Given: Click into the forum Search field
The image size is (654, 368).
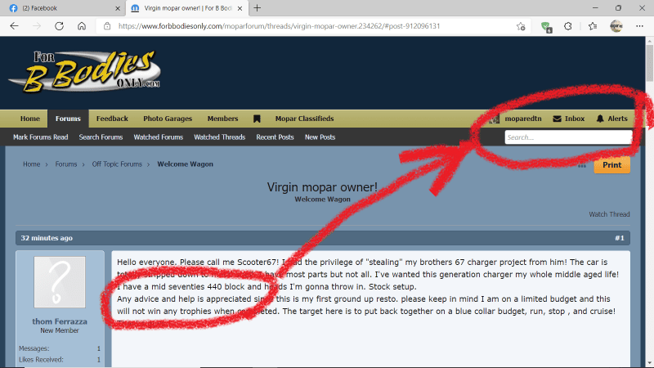Looking at the screenshot, I should click(568, 137).
